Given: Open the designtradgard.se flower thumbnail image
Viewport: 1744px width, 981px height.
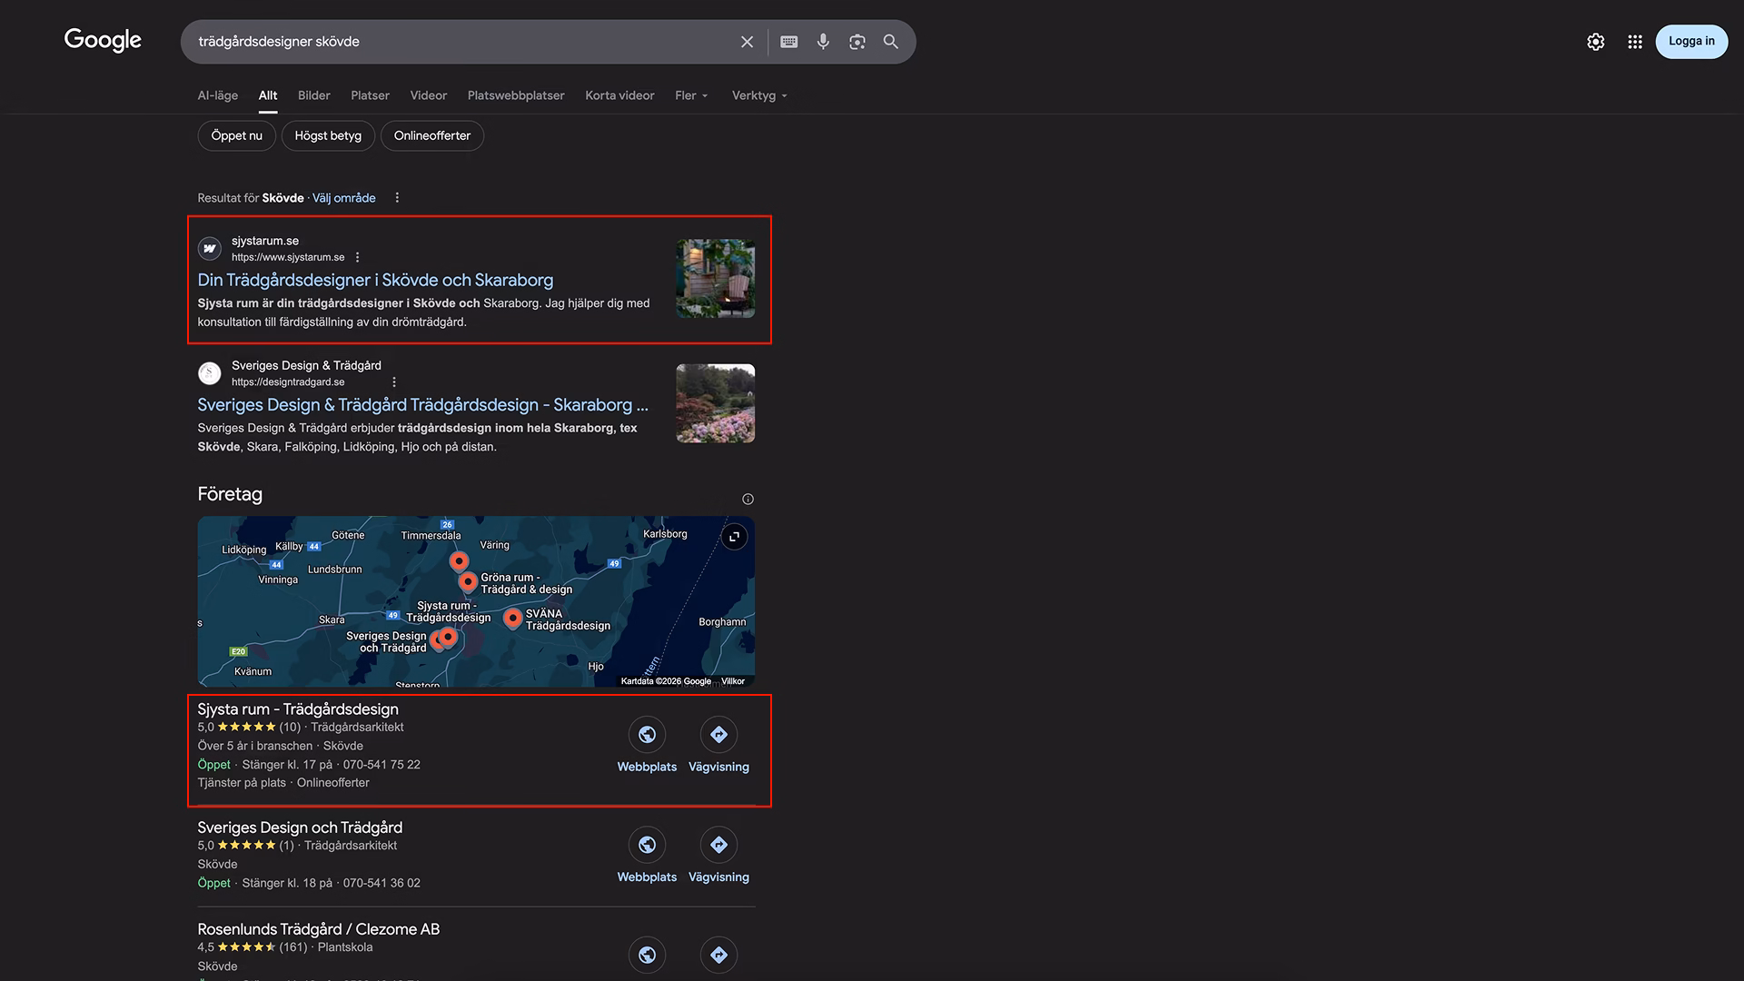Looking at the screenshot, I should coord(716,403).
